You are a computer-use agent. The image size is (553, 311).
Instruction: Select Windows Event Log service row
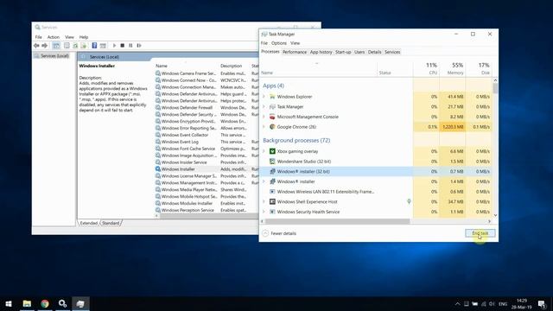pos(207,142)
